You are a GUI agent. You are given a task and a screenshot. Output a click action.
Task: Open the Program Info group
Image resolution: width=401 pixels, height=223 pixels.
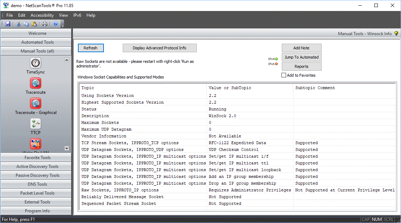tap(36, 211)
